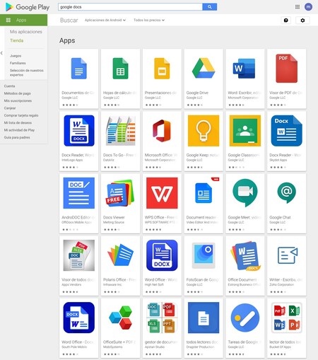The image size is (318, 360).
Task: Collapse the sidebar using left chevron
Action: (x=1, y=53)
